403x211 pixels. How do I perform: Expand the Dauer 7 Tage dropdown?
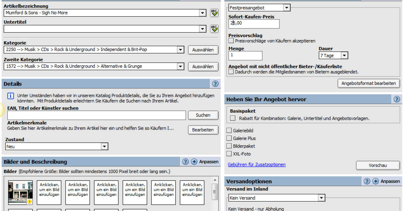pos(345,56)
